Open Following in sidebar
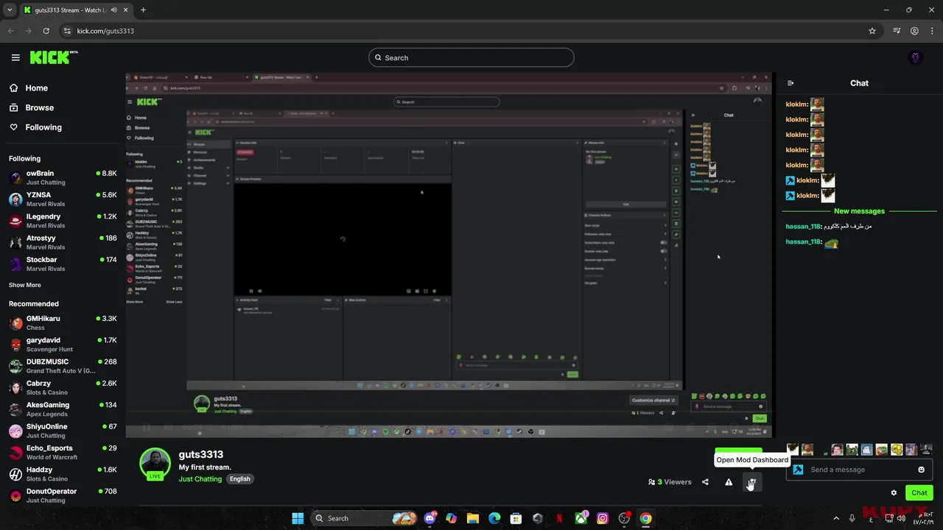Viewport: 943px width, 530px height. pyautogui.click(x=35, y=127)
